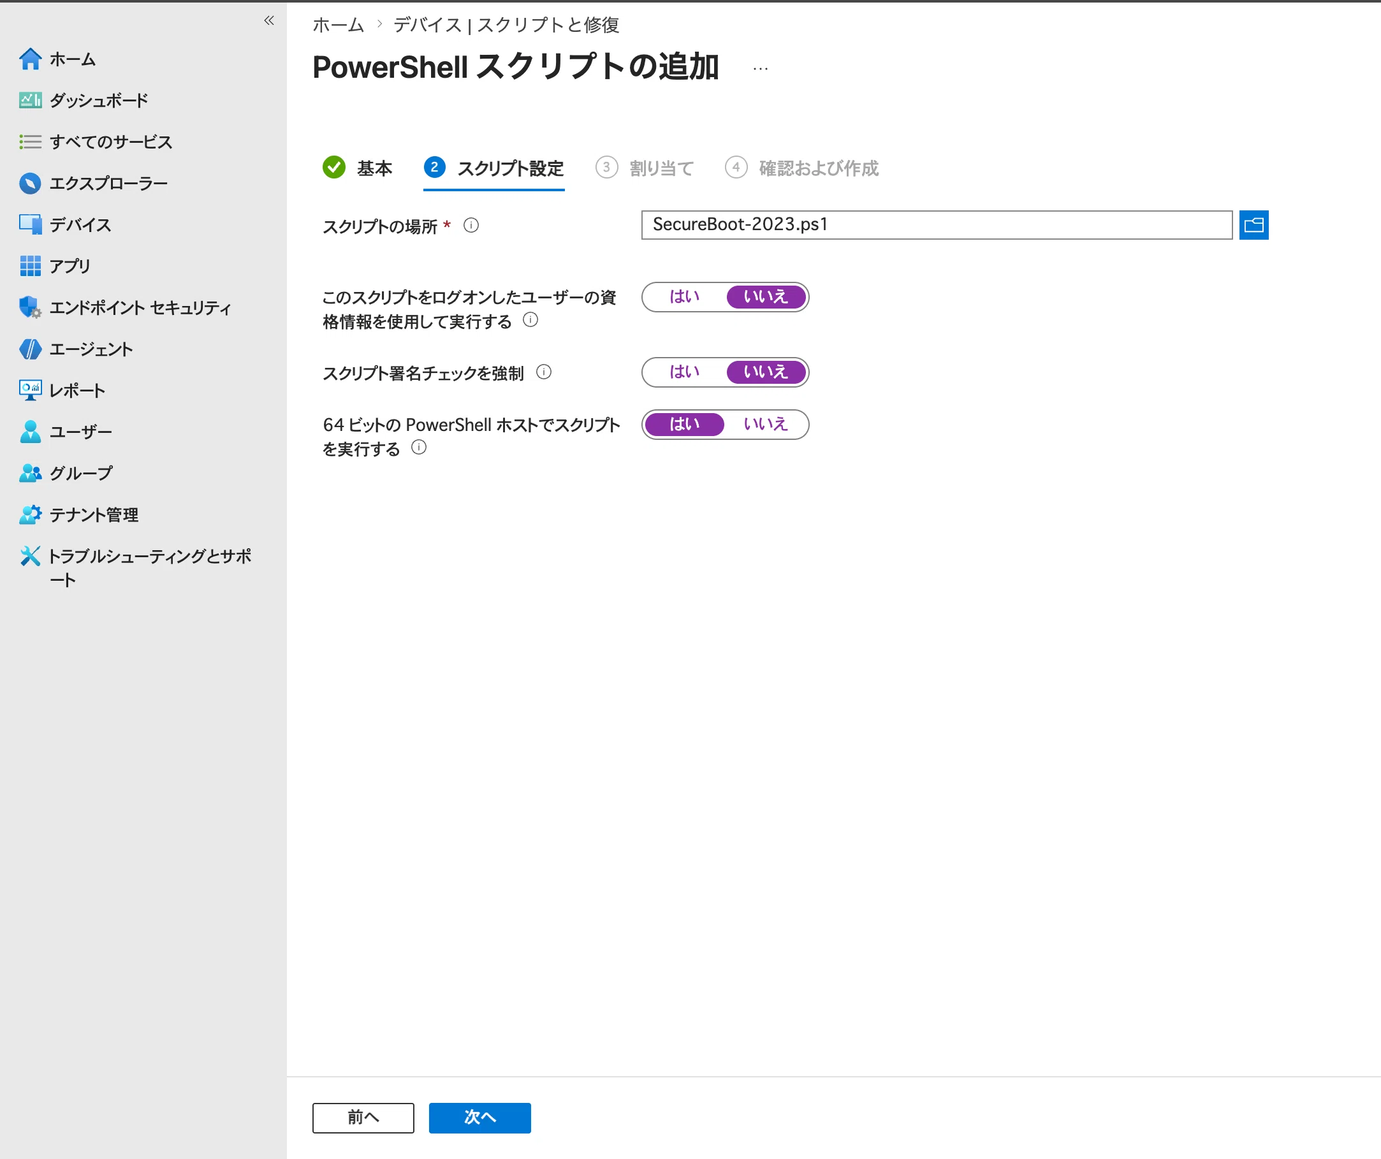Screen dimensions: 1381x1159
Task: Open the 割り当て step tab
Action: coord(645,168)
